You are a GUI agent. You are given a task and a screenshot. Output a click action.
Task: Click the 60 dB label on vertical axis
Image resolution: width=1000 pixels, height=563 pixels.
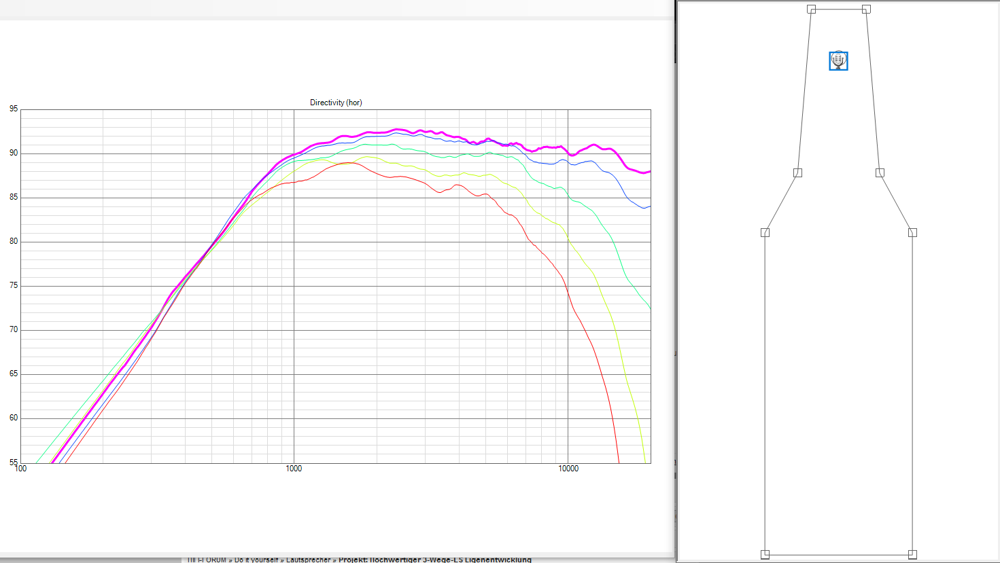tap(14, 418)
